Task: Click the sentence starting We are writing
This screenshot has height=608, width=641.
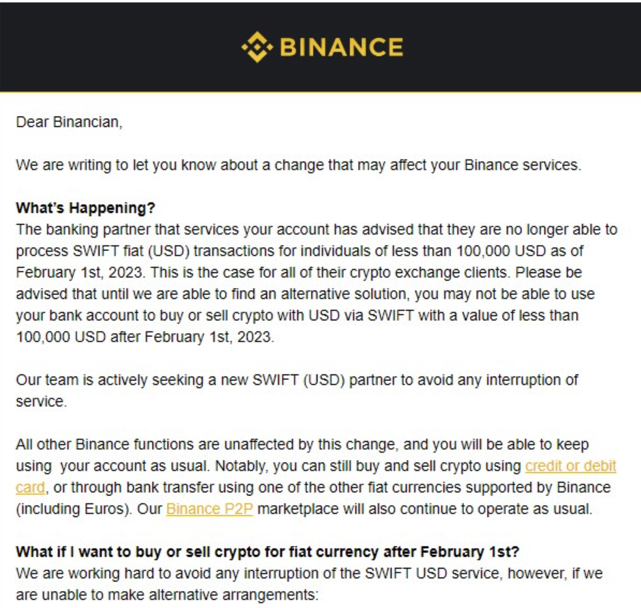Action: tap(298, 165)
